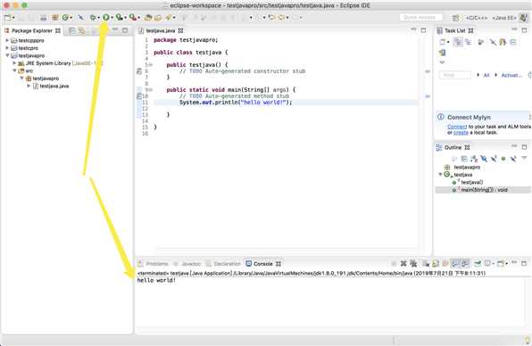The height and width of the screenshot is (346, 532).
Task: Click the External Tools run icon
Action: click(x=133, y=17)
